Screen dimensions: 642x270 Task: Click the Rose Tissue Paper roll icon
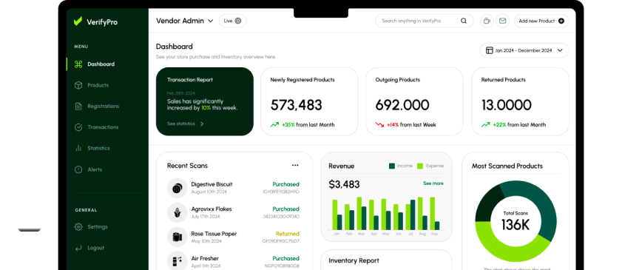pyautogui.click(x=177, y=237)
